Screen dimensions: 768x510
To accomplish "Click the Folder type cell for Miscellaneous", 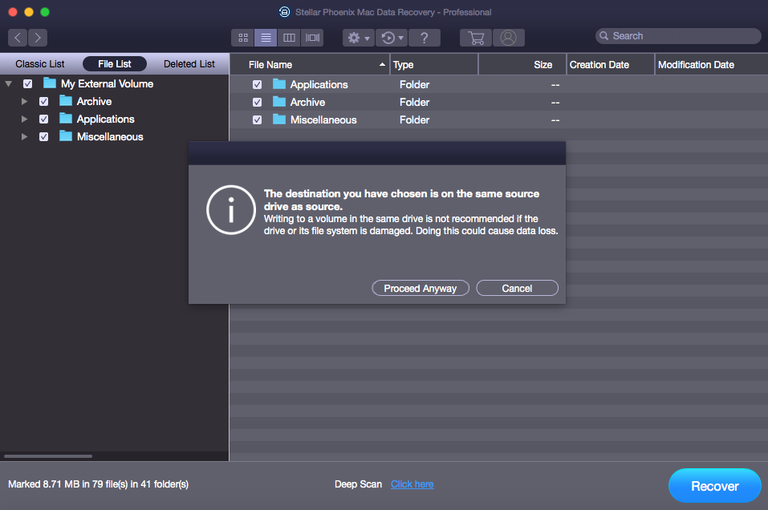I will point(414,120).
